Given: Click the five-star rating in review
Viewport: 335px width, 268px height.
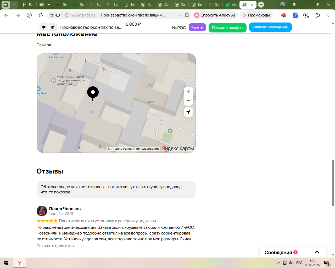Looking at the screenshot, I should coord(47,221).
